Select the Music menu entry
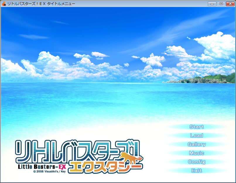The width and height of the screenshot is (236, 183). pos(196,153)
